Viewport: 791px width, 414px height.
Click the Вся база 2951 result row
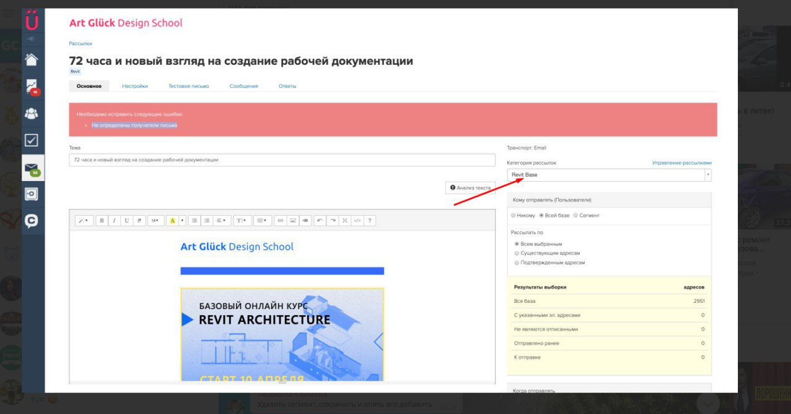point(609,302)
